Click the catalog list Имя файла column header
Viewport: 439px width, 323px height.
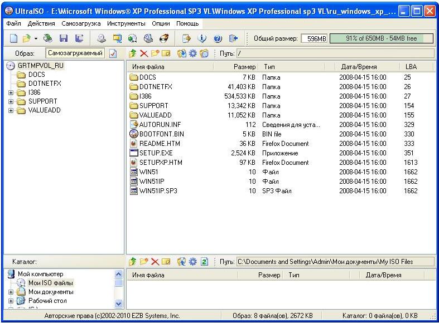point(182,275)
